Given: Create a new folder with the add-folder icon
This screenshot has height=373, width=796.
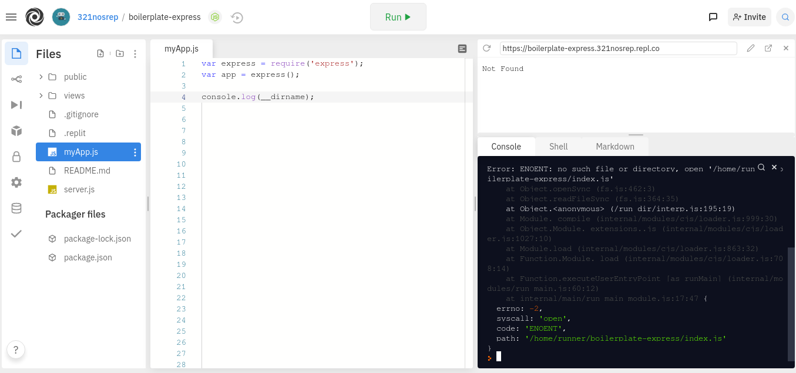Looking at the screenshot, I should (119, 53).
